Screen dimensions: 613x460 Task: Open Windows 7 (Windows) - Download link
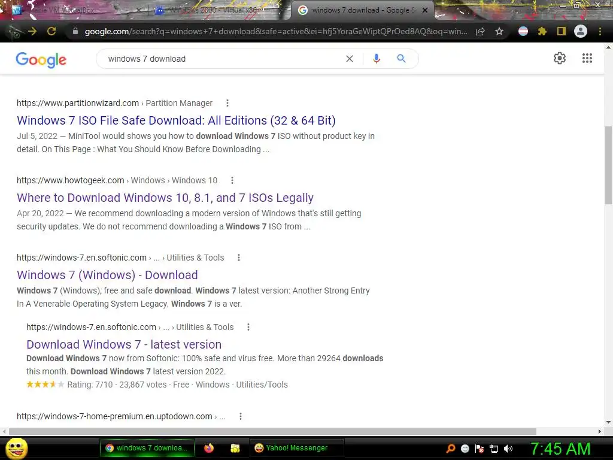pyautogui.click(x=107, y=275)
